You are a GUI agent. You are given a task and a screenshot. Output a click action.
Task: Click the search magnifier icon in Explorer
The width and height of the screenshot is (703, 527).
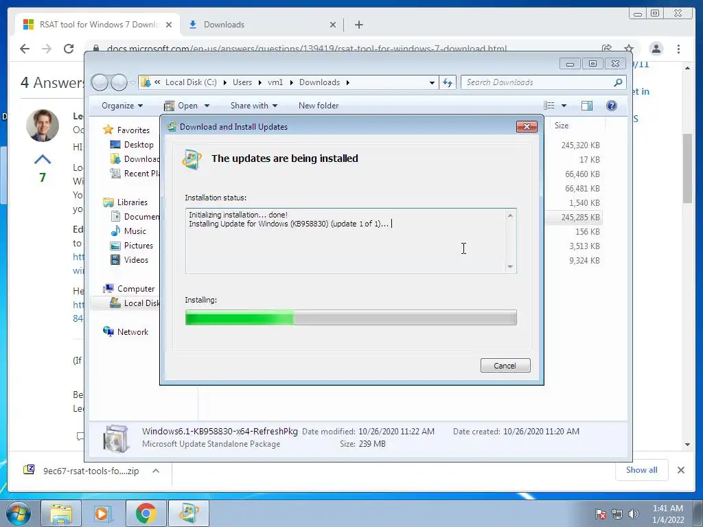619,82
